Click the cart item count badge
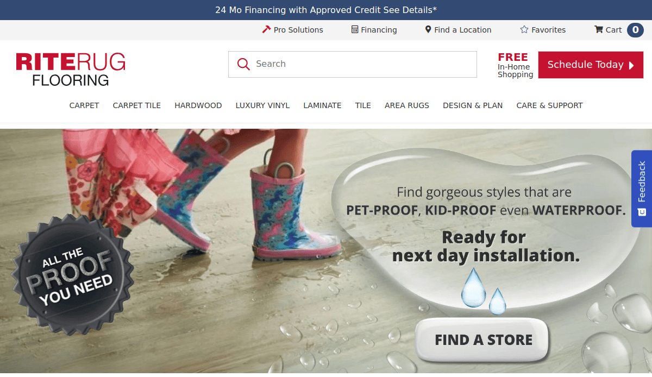 click(x=635, y=30)
